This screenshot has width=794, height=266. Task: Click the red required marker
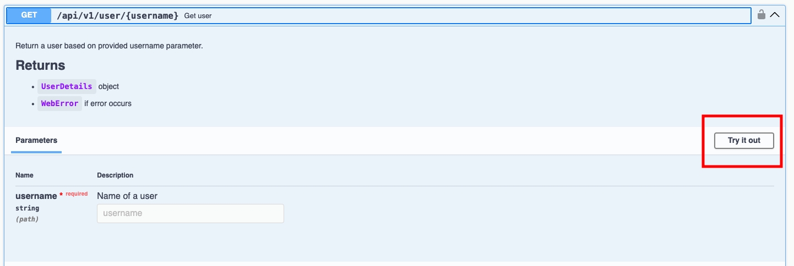[x=76, y=194]
